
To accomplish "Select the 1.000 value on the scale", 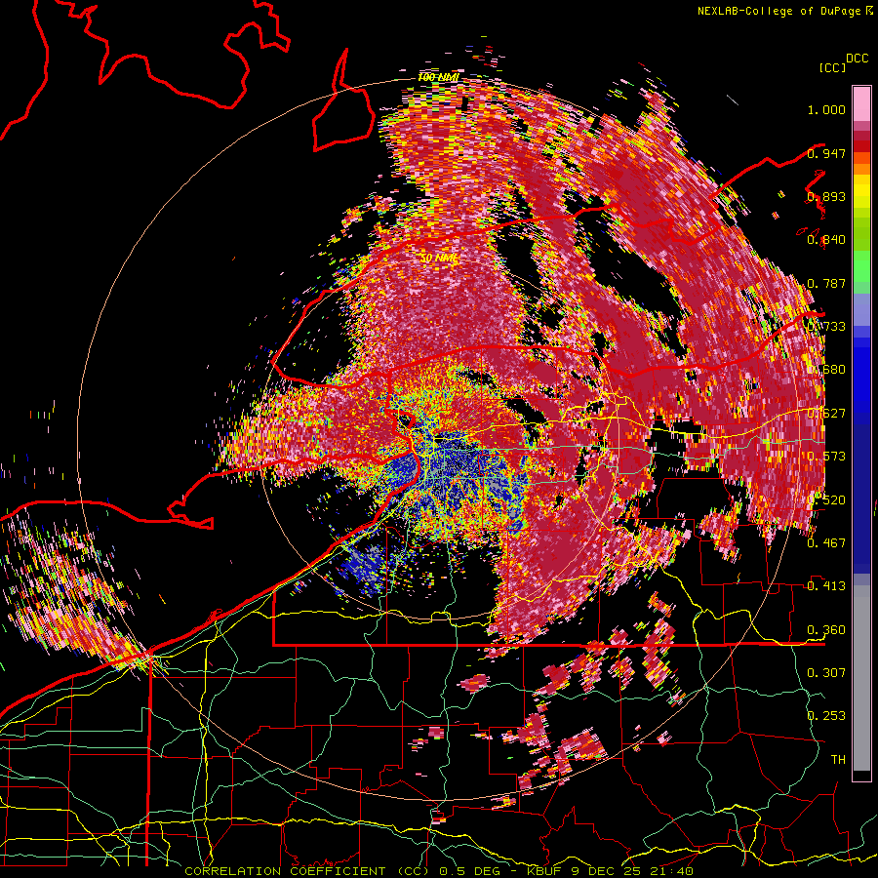I will 826,109.
